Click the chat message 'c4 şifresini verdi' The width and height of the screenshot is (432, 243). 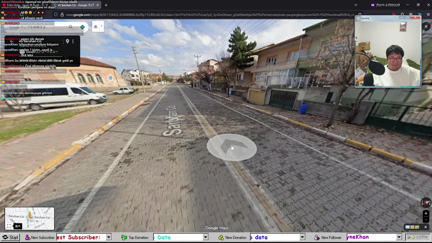point(32,18)
